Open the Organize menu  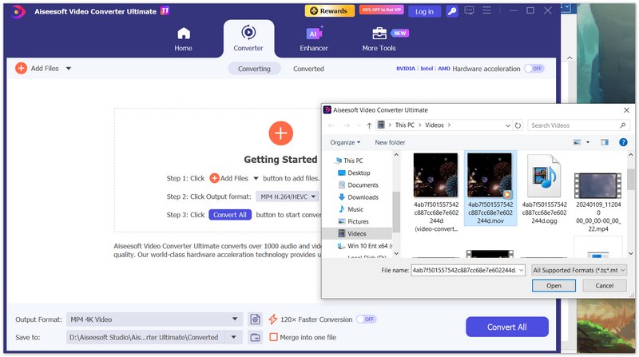(345, 142)
